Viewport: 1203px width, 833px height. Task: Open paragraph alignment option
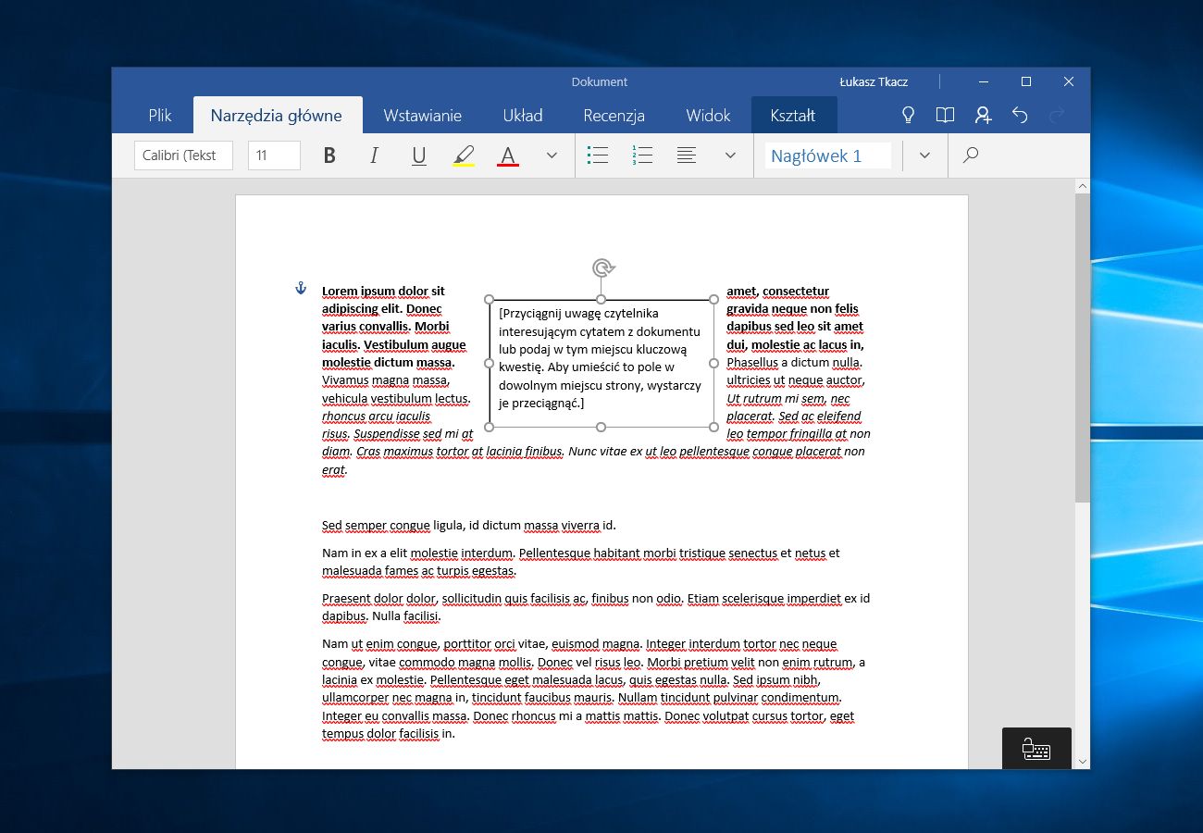tap(687, 155)
